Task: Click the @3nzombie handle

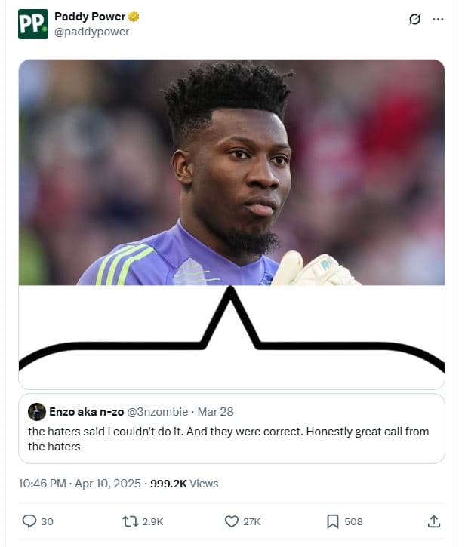Action: click(158, 412)
